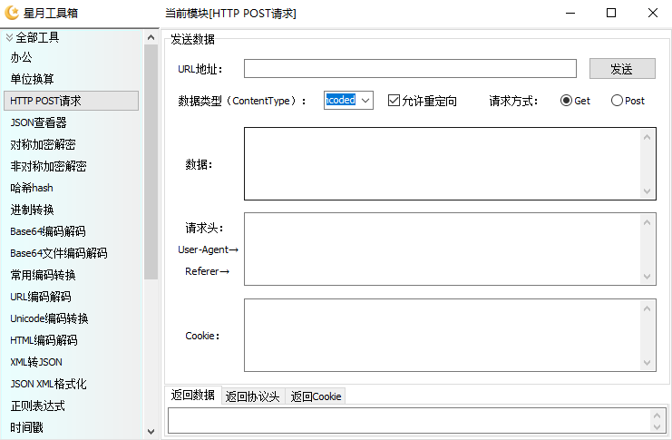
Task: Open Base64文件编码解码 tool
Action: 59,253
